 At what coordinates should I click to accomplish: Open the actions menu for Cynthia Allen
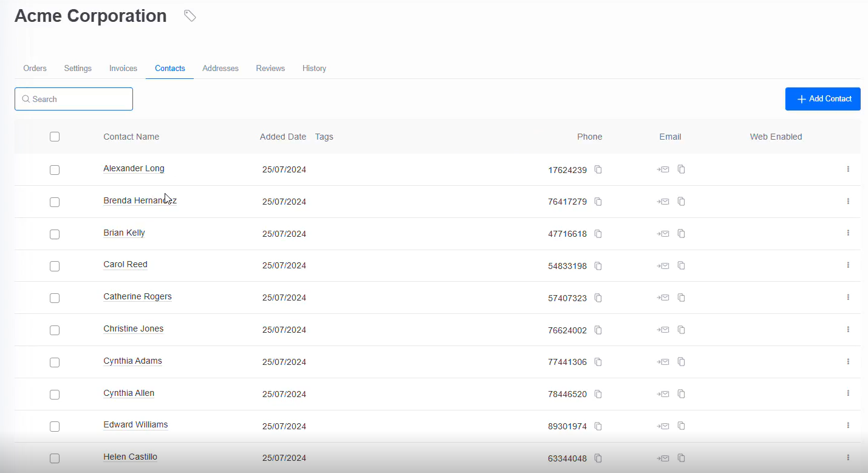click(849, 394)
